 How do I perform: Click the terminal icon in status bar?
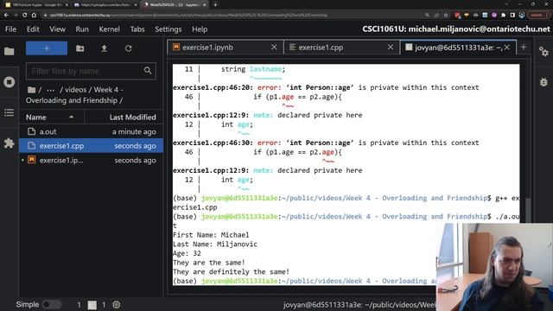92,305
